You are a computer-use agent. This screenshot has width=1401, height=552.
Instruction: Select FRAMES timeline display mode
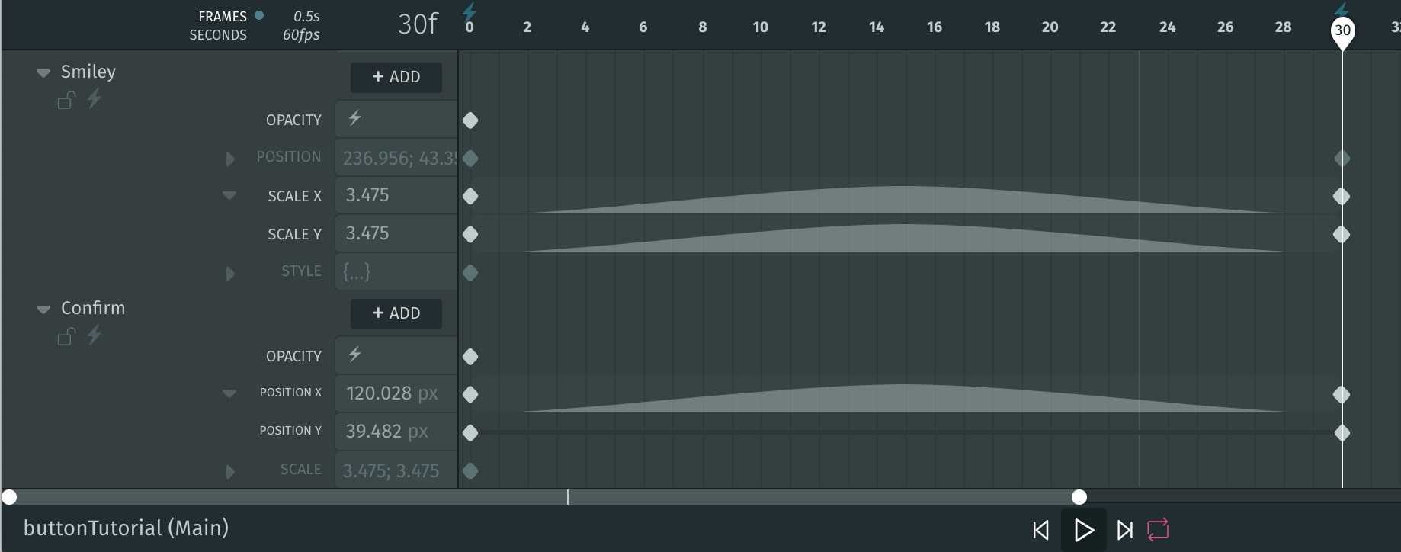[x=223, y=16]
